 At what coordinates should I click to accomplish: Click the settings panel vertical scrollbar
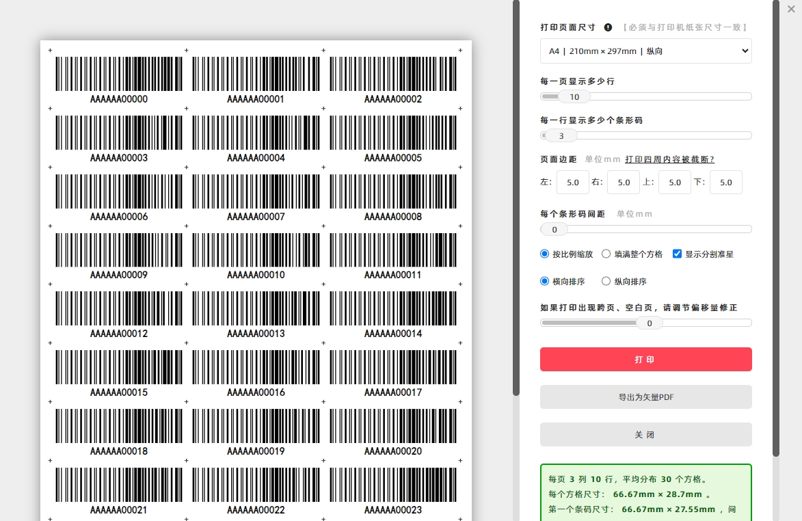pyautogui.click(x=776, y=228)
